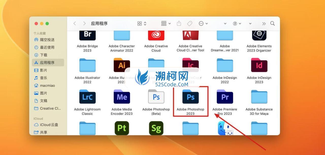Image resolution: width=325 pixels, height=155 pixels.
Task: Click the Share toolbar icon
Action: pos(179,23)
